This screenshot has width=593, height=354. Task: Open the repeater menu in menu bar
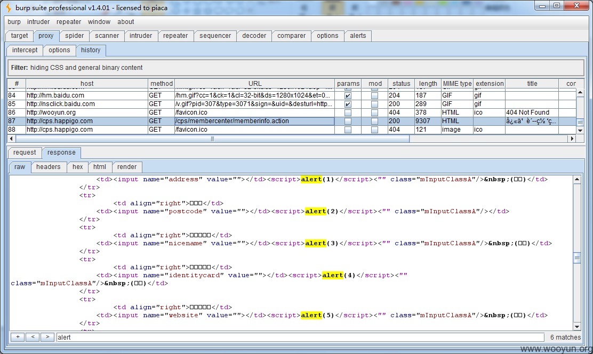[x=69, y=22]
